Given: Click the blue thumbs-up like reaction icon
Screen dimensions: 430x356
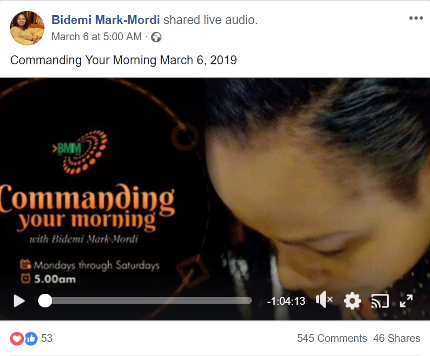Looking at the screenshot, I should click(x=31, y=338).
